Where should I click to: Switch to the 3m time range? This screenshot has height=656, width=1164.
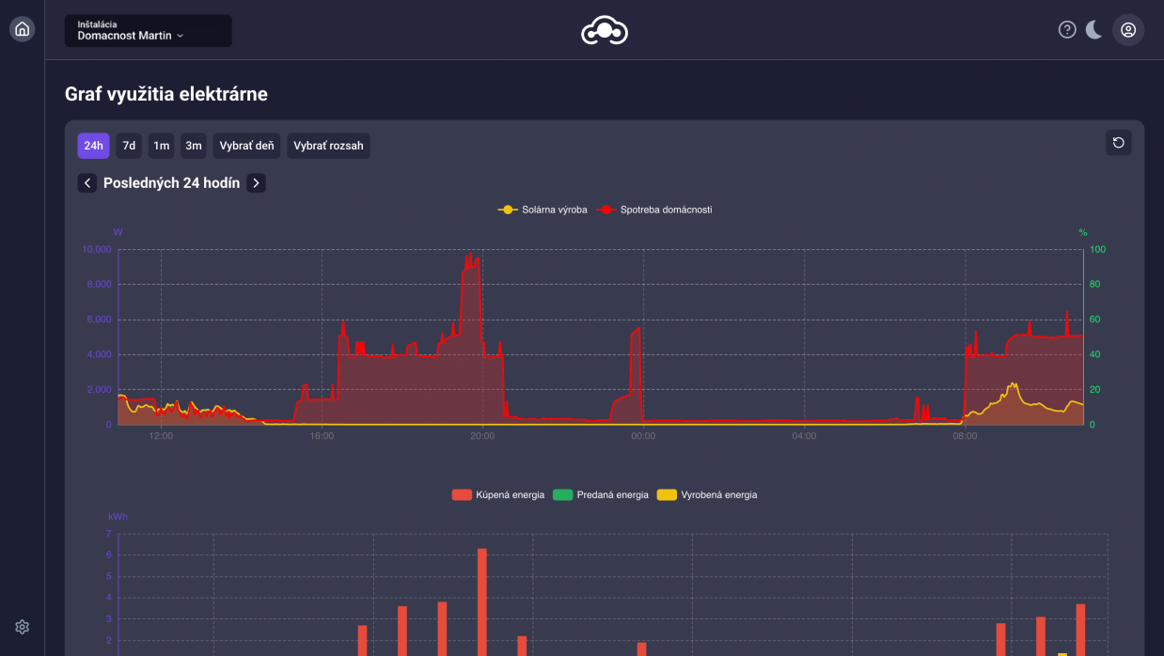coord(194,146)
